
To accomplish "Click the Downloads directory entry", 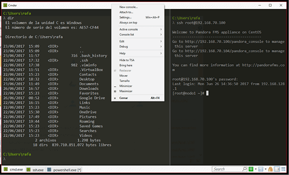I will pyautogui.click(x=89, y=88).
